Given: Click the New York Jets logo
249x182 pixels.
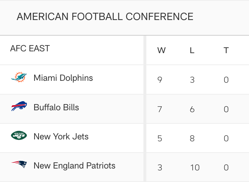Looking at the screenshot, I should pyautogui.click(x=19, y=136).
